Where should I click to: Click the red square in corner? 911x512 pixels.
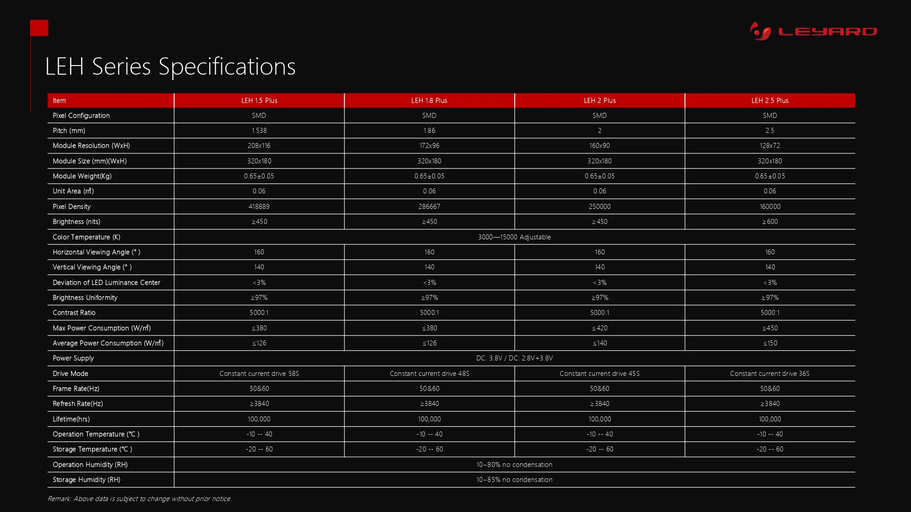point(39,28)
